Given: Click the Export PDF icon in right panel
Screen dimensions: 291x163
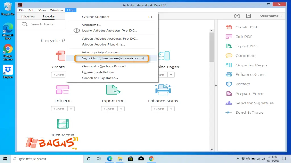Looking at the screenshot, I should [229, 46].
